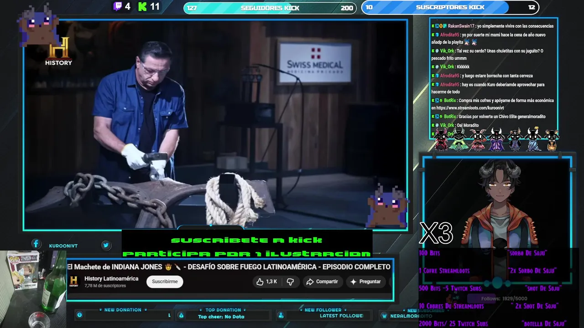Click the New Follower person icon
584x328 pixels.
(281, 315)
